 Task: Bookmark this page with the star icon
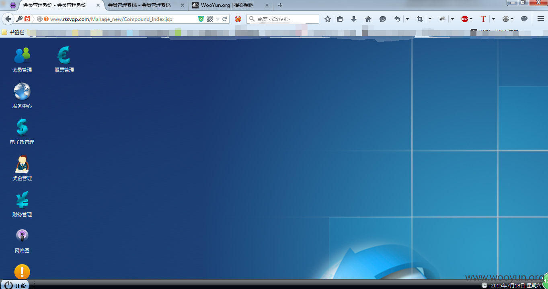coord(328,19)
